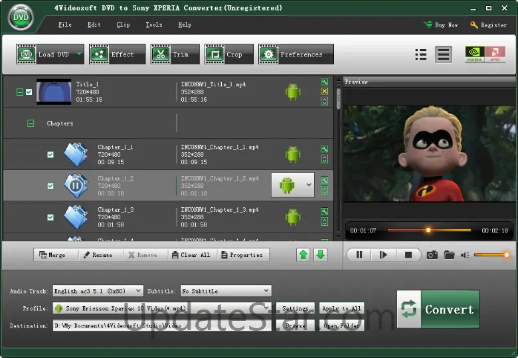The width and height of the screenshot is (518, 358).
Task: Open the Load DVD dropdown arrow
Action: click(x=79, y=54)
